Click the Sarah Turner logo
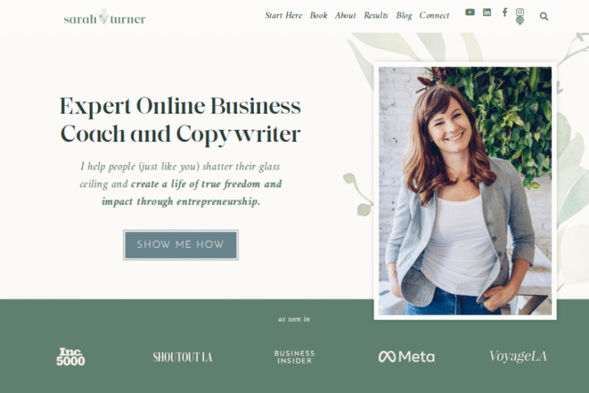The image size is (589, 393). (104, 18)
